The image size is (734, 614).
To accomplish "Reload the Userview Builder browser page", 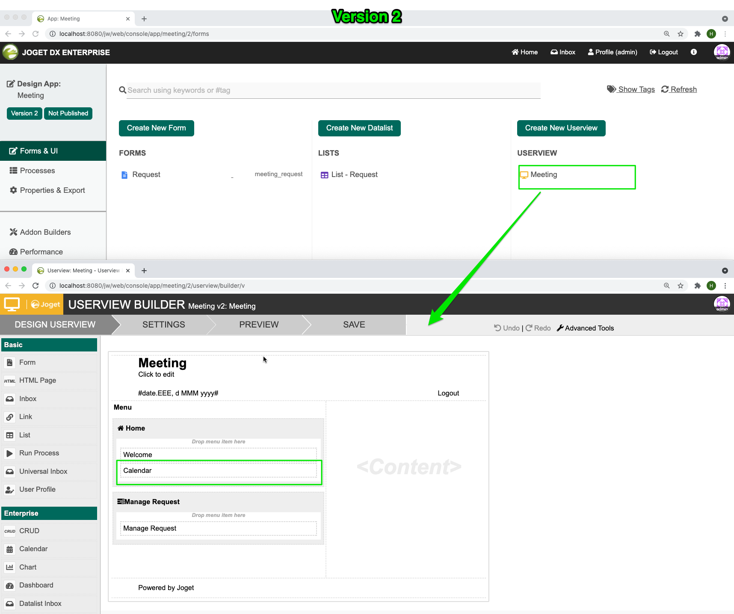I will tap(36, 286).
